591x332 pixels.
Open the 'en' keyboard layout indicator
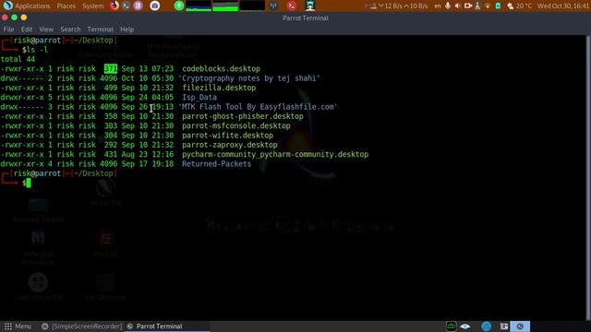(x=437, y=6)
